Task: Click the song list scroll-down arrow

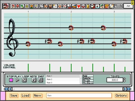Action: coord(81,83)
